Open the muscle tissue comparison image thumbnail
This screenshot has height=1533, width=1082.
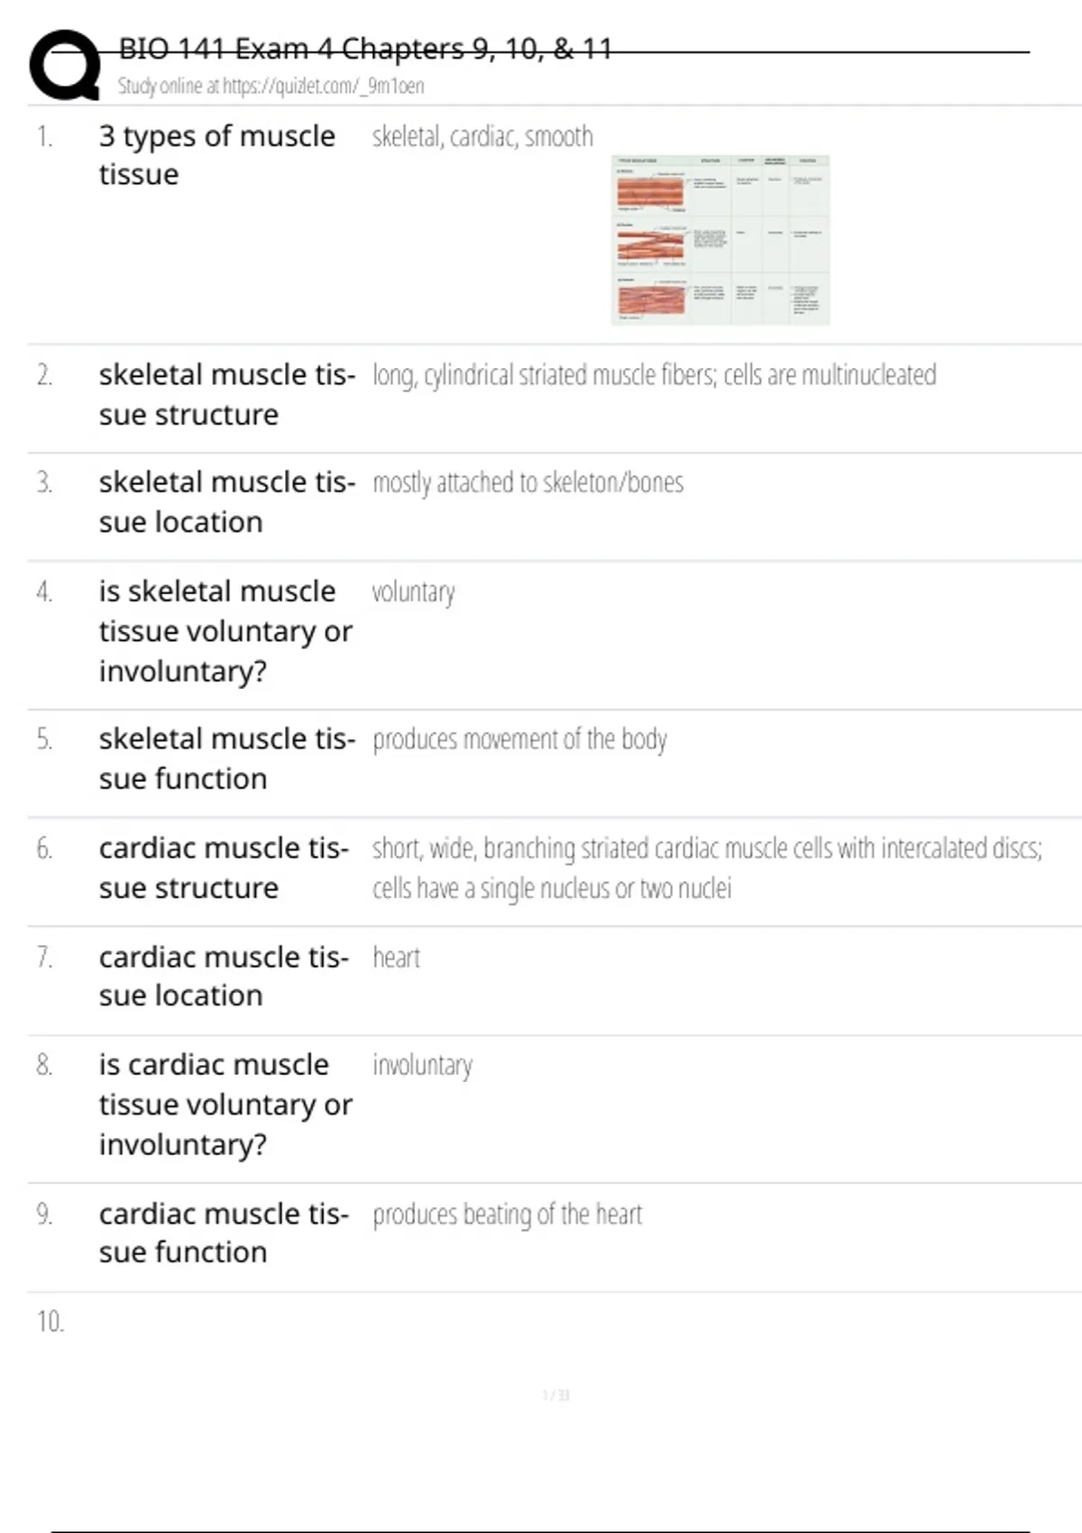720,240
